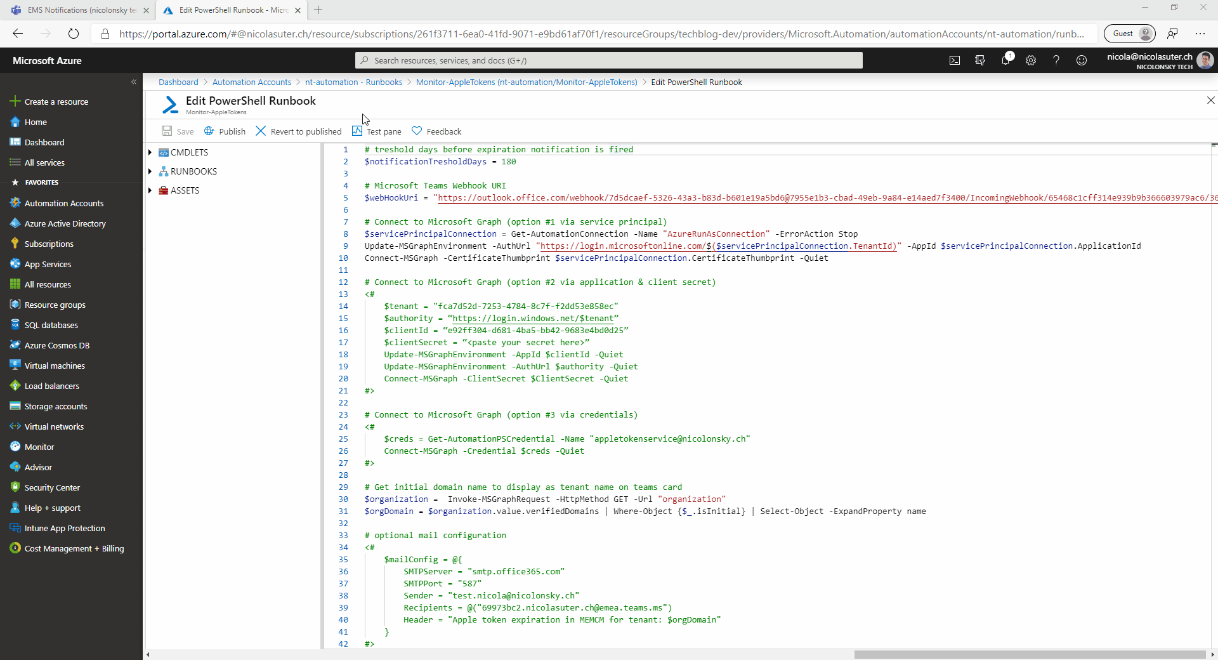
Task: Open Azure Cloud Shell icon
Action: 954,60
